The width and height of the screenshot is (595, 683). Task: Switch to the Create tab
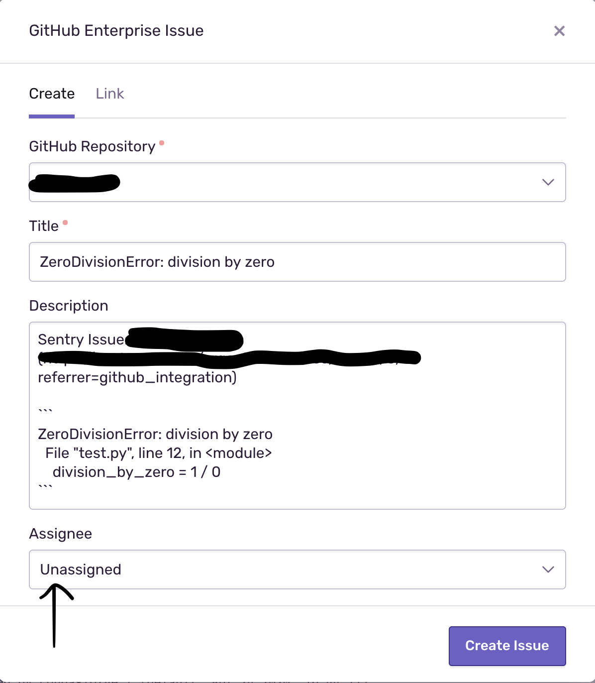coord(51,94)
